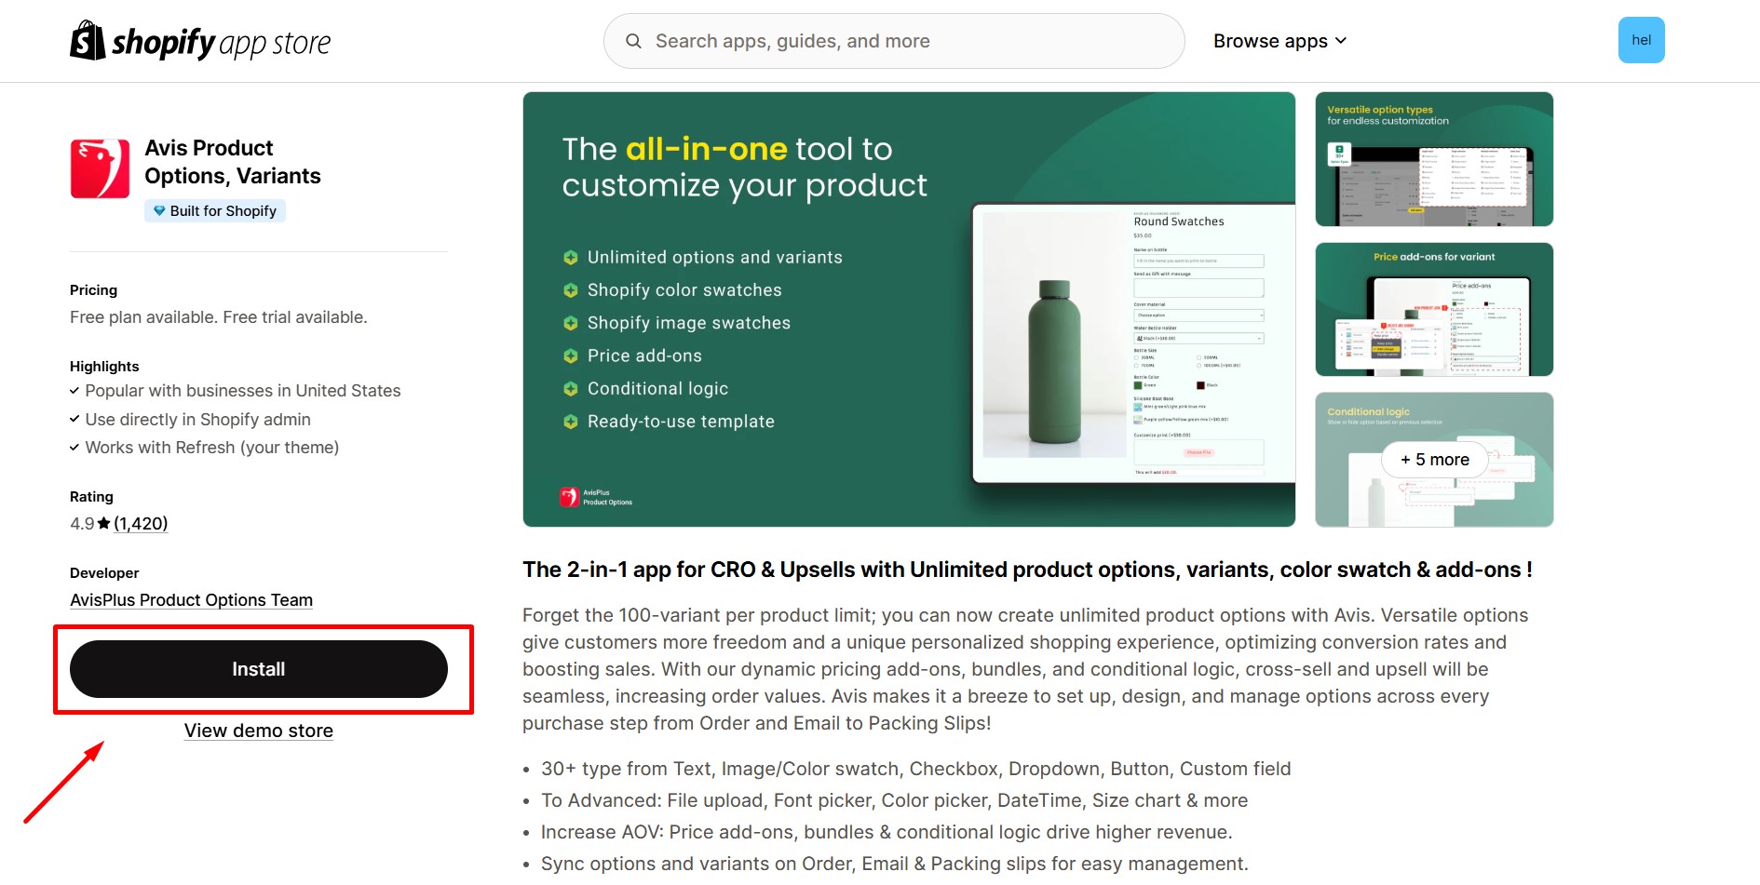Image resolution: width=1760 pixels, height=885 pixels.
Task: Click the blue diamond Built for Shopify icon
Action: [159, 211]
